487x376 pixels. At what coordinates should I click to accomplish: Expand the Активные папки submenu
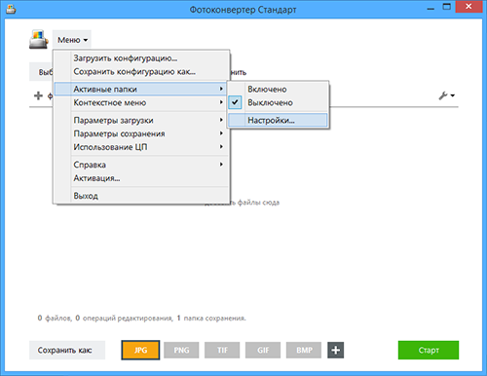[140, 89]
